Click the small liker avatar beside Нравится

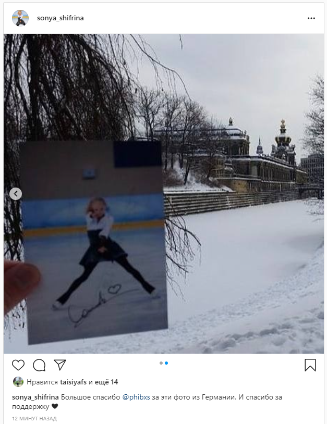(x=18, y=382)
